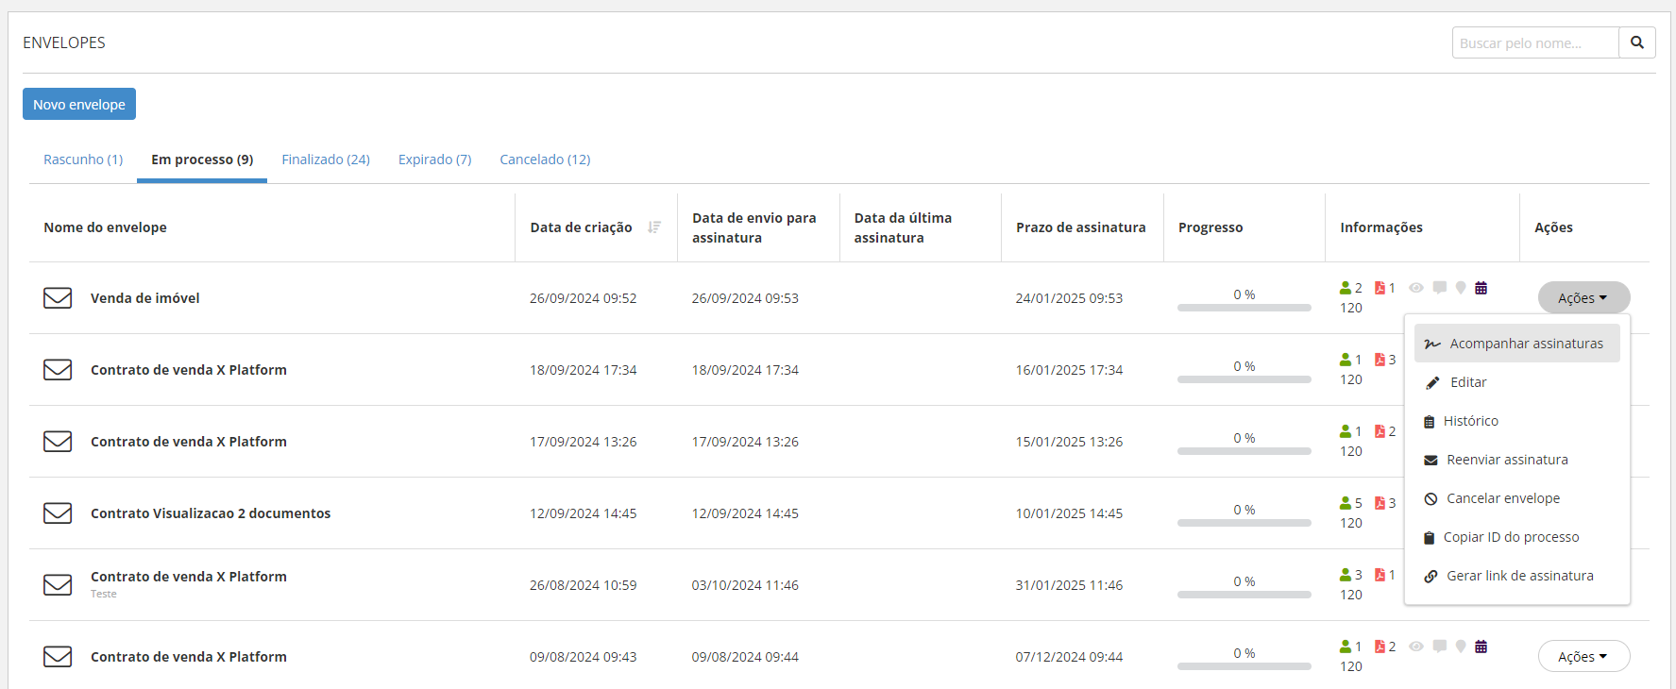1676x689 pixels.
Task: Click the progress bar for Venda de imóvel
Action: tap(1244, 308)
